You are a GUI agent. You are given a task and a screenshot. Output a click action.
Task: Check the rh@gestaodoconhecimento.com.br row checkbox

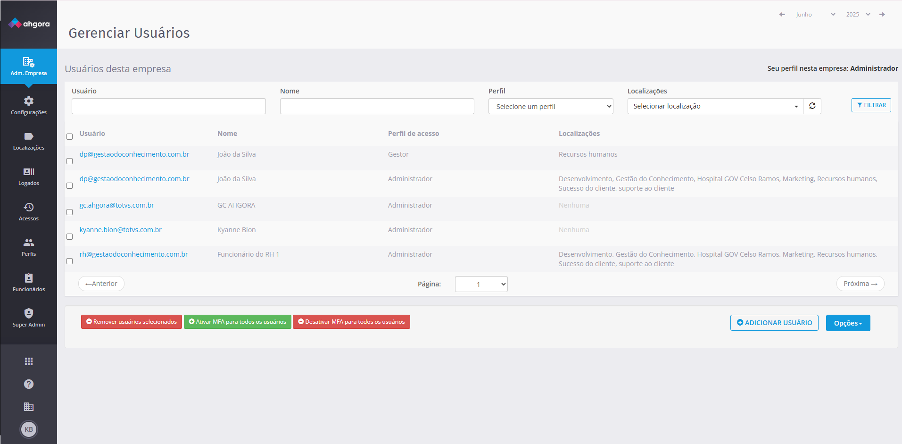70,261
